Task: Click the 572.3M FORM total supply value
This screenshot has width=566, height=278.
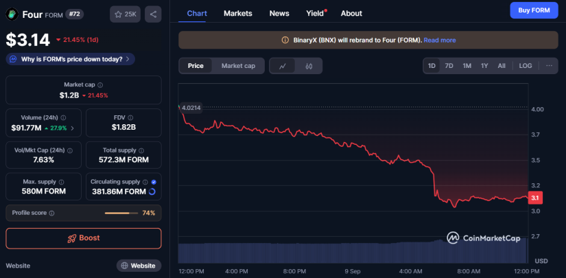Action: (x=123, y=160)
